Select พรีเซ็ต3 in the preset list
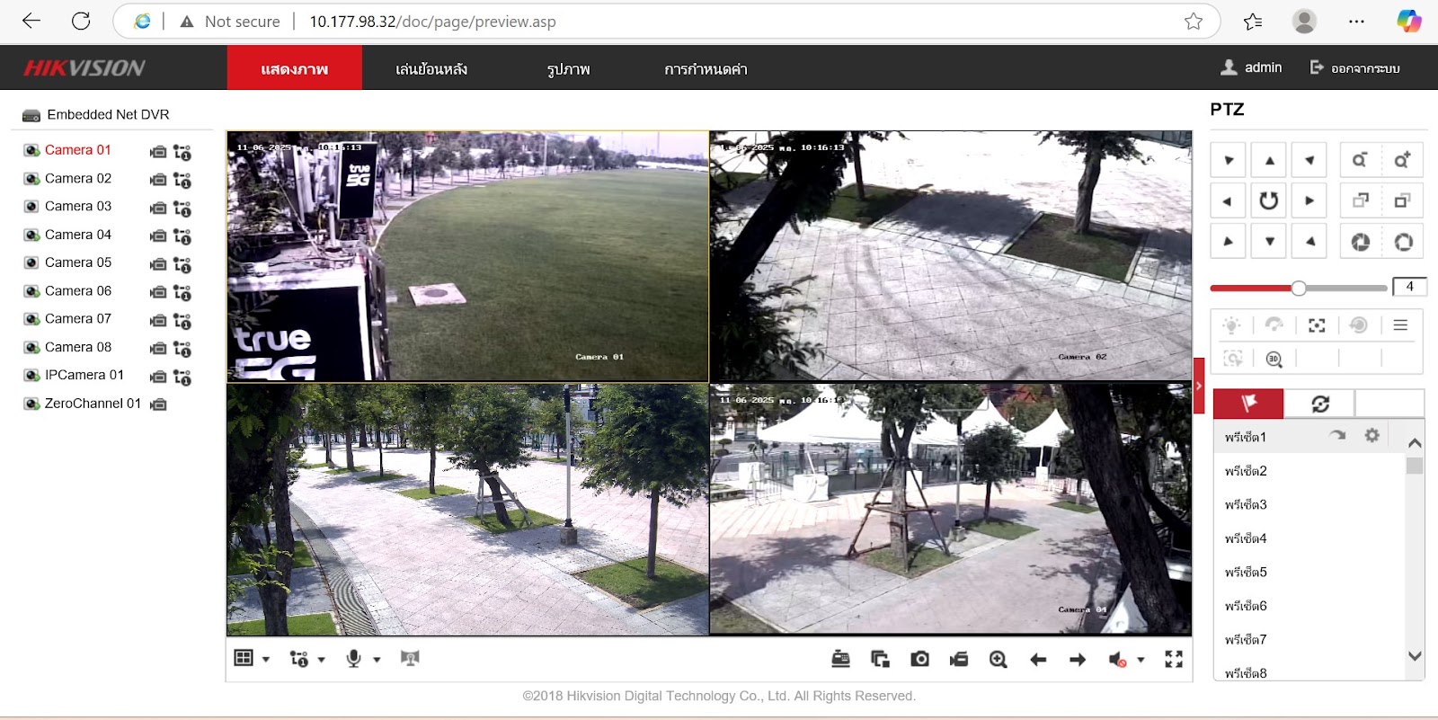The image size is (1438, 720). (1246, 504)
